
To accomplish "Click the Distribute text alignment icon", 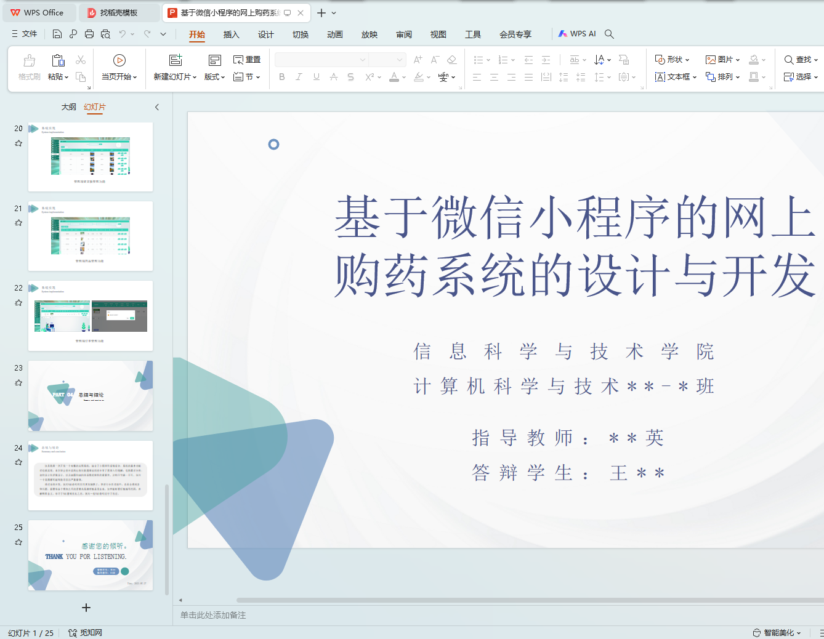I will [x=546, y=77].
